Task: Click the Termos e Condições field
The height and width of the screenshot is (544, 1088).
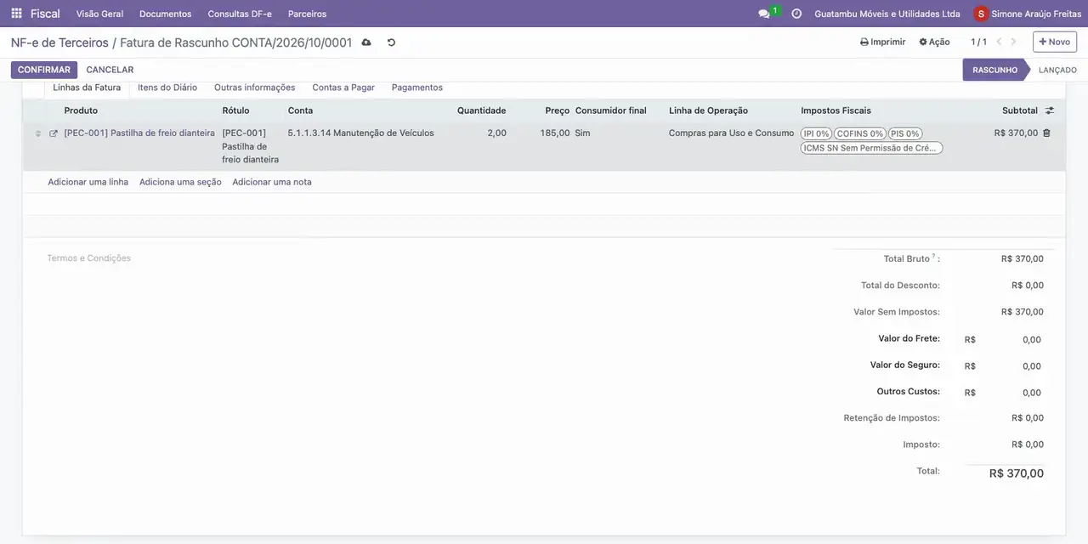Action: point(89,258)
